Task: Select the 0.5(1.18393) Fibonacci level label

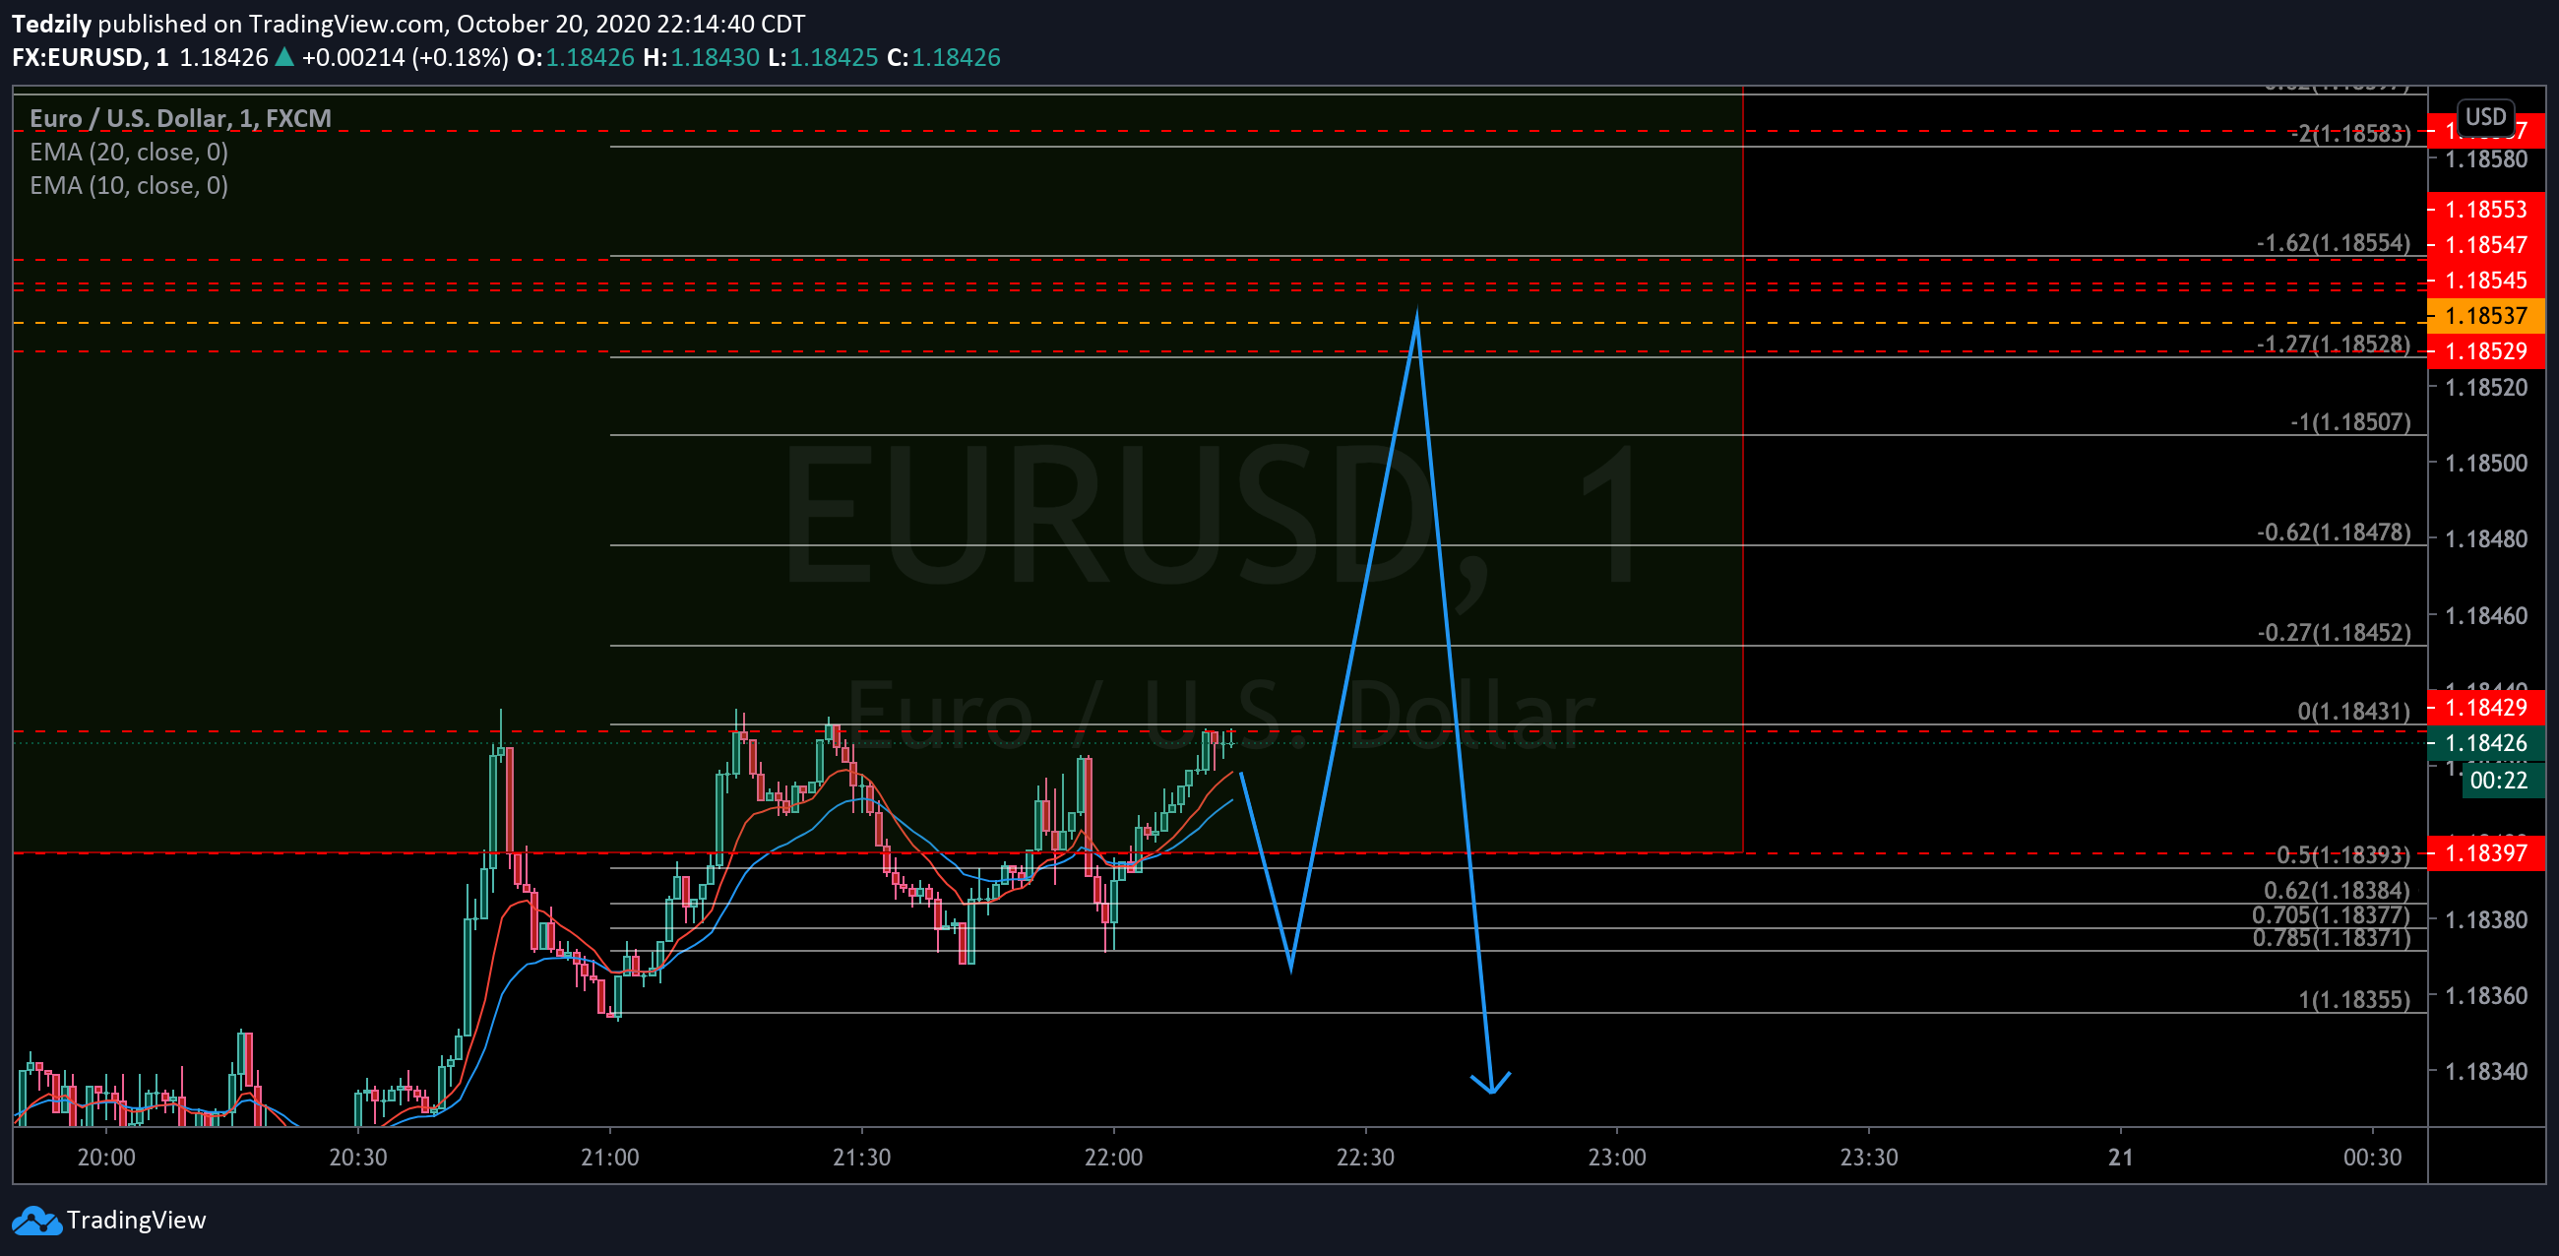Action: point(2343,854)
